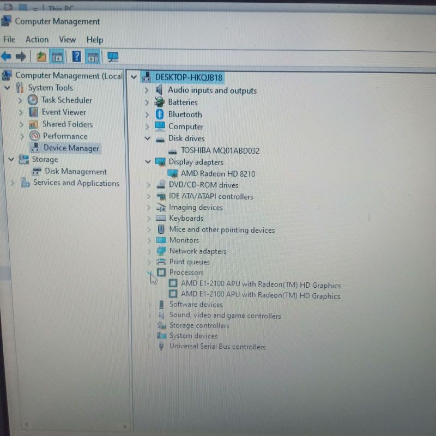The height and width of the screenshot is (436, 436).
Task: Click the Disk Management icon
Action: coord(37,172)
